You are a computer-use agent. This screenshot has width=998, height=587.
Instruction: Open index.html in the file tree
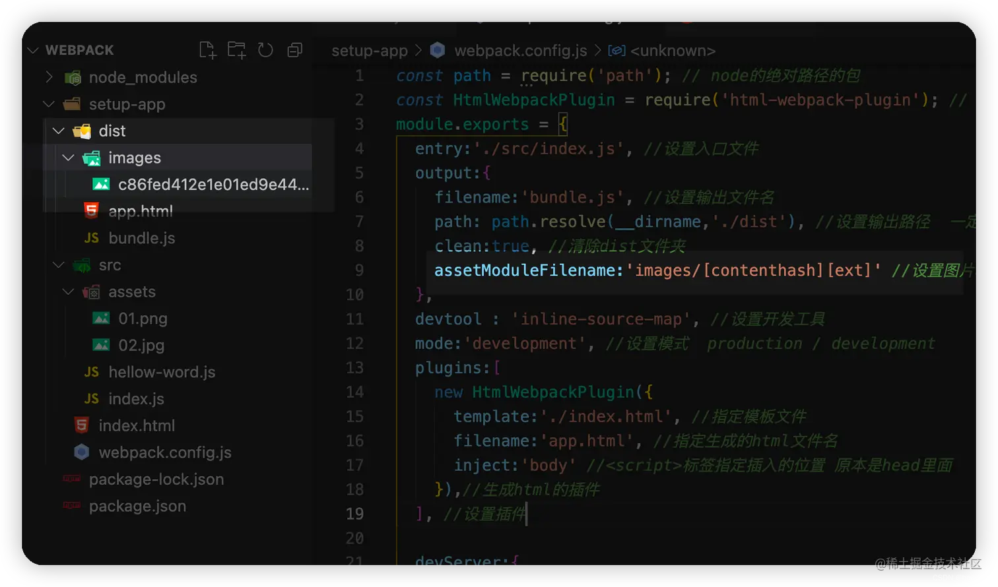[137, 425]
